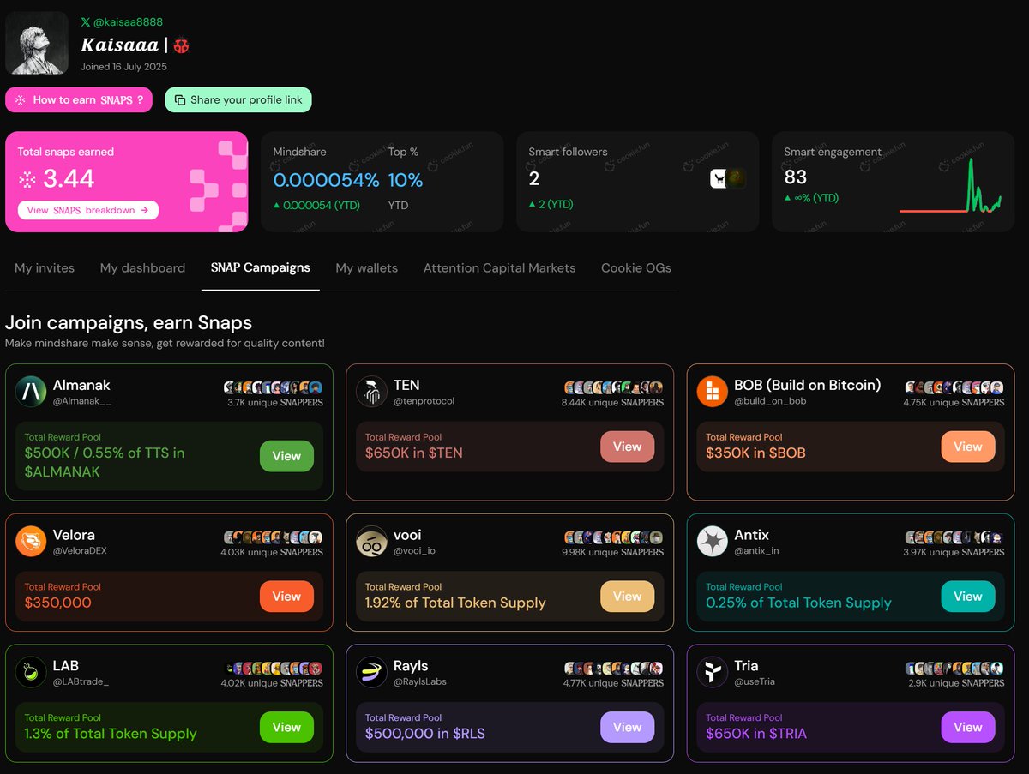The width and height of the screenshot is (1029, 774).
Task: Click the X logo beside @kaisaa8888
Action: (x=85, y=22)
